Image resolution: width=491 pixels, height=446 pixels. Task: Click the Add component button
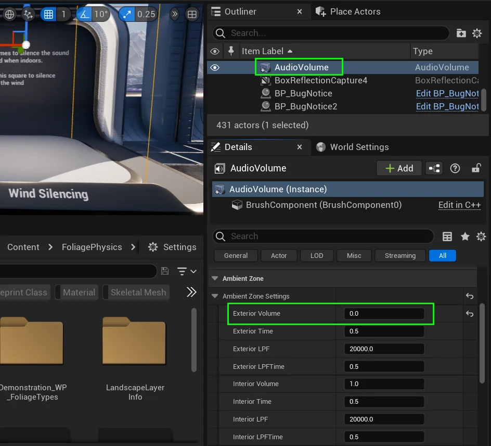point(399,168)
